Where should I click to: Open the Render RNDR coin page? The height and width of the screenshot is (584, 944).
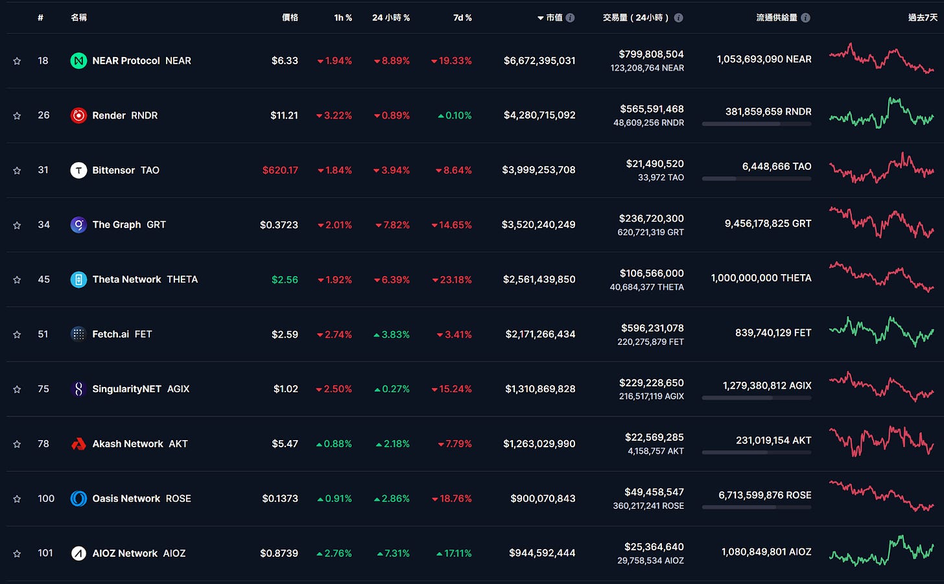click(x=124, y=115)
